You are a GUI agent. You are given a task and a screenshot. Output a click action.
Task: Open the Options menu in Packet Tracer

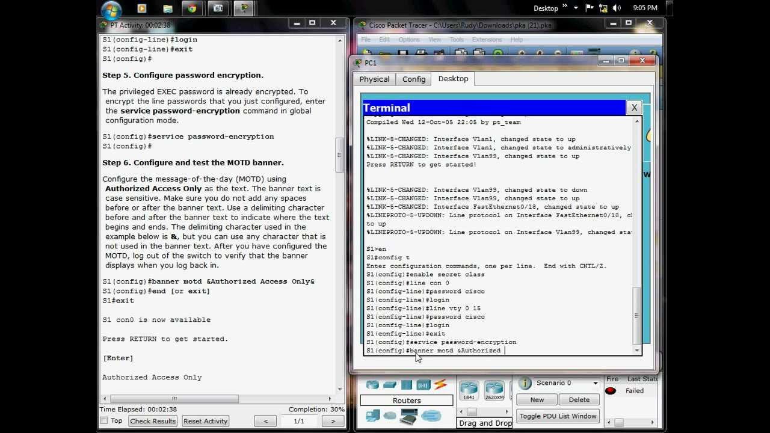click(409, 40)
